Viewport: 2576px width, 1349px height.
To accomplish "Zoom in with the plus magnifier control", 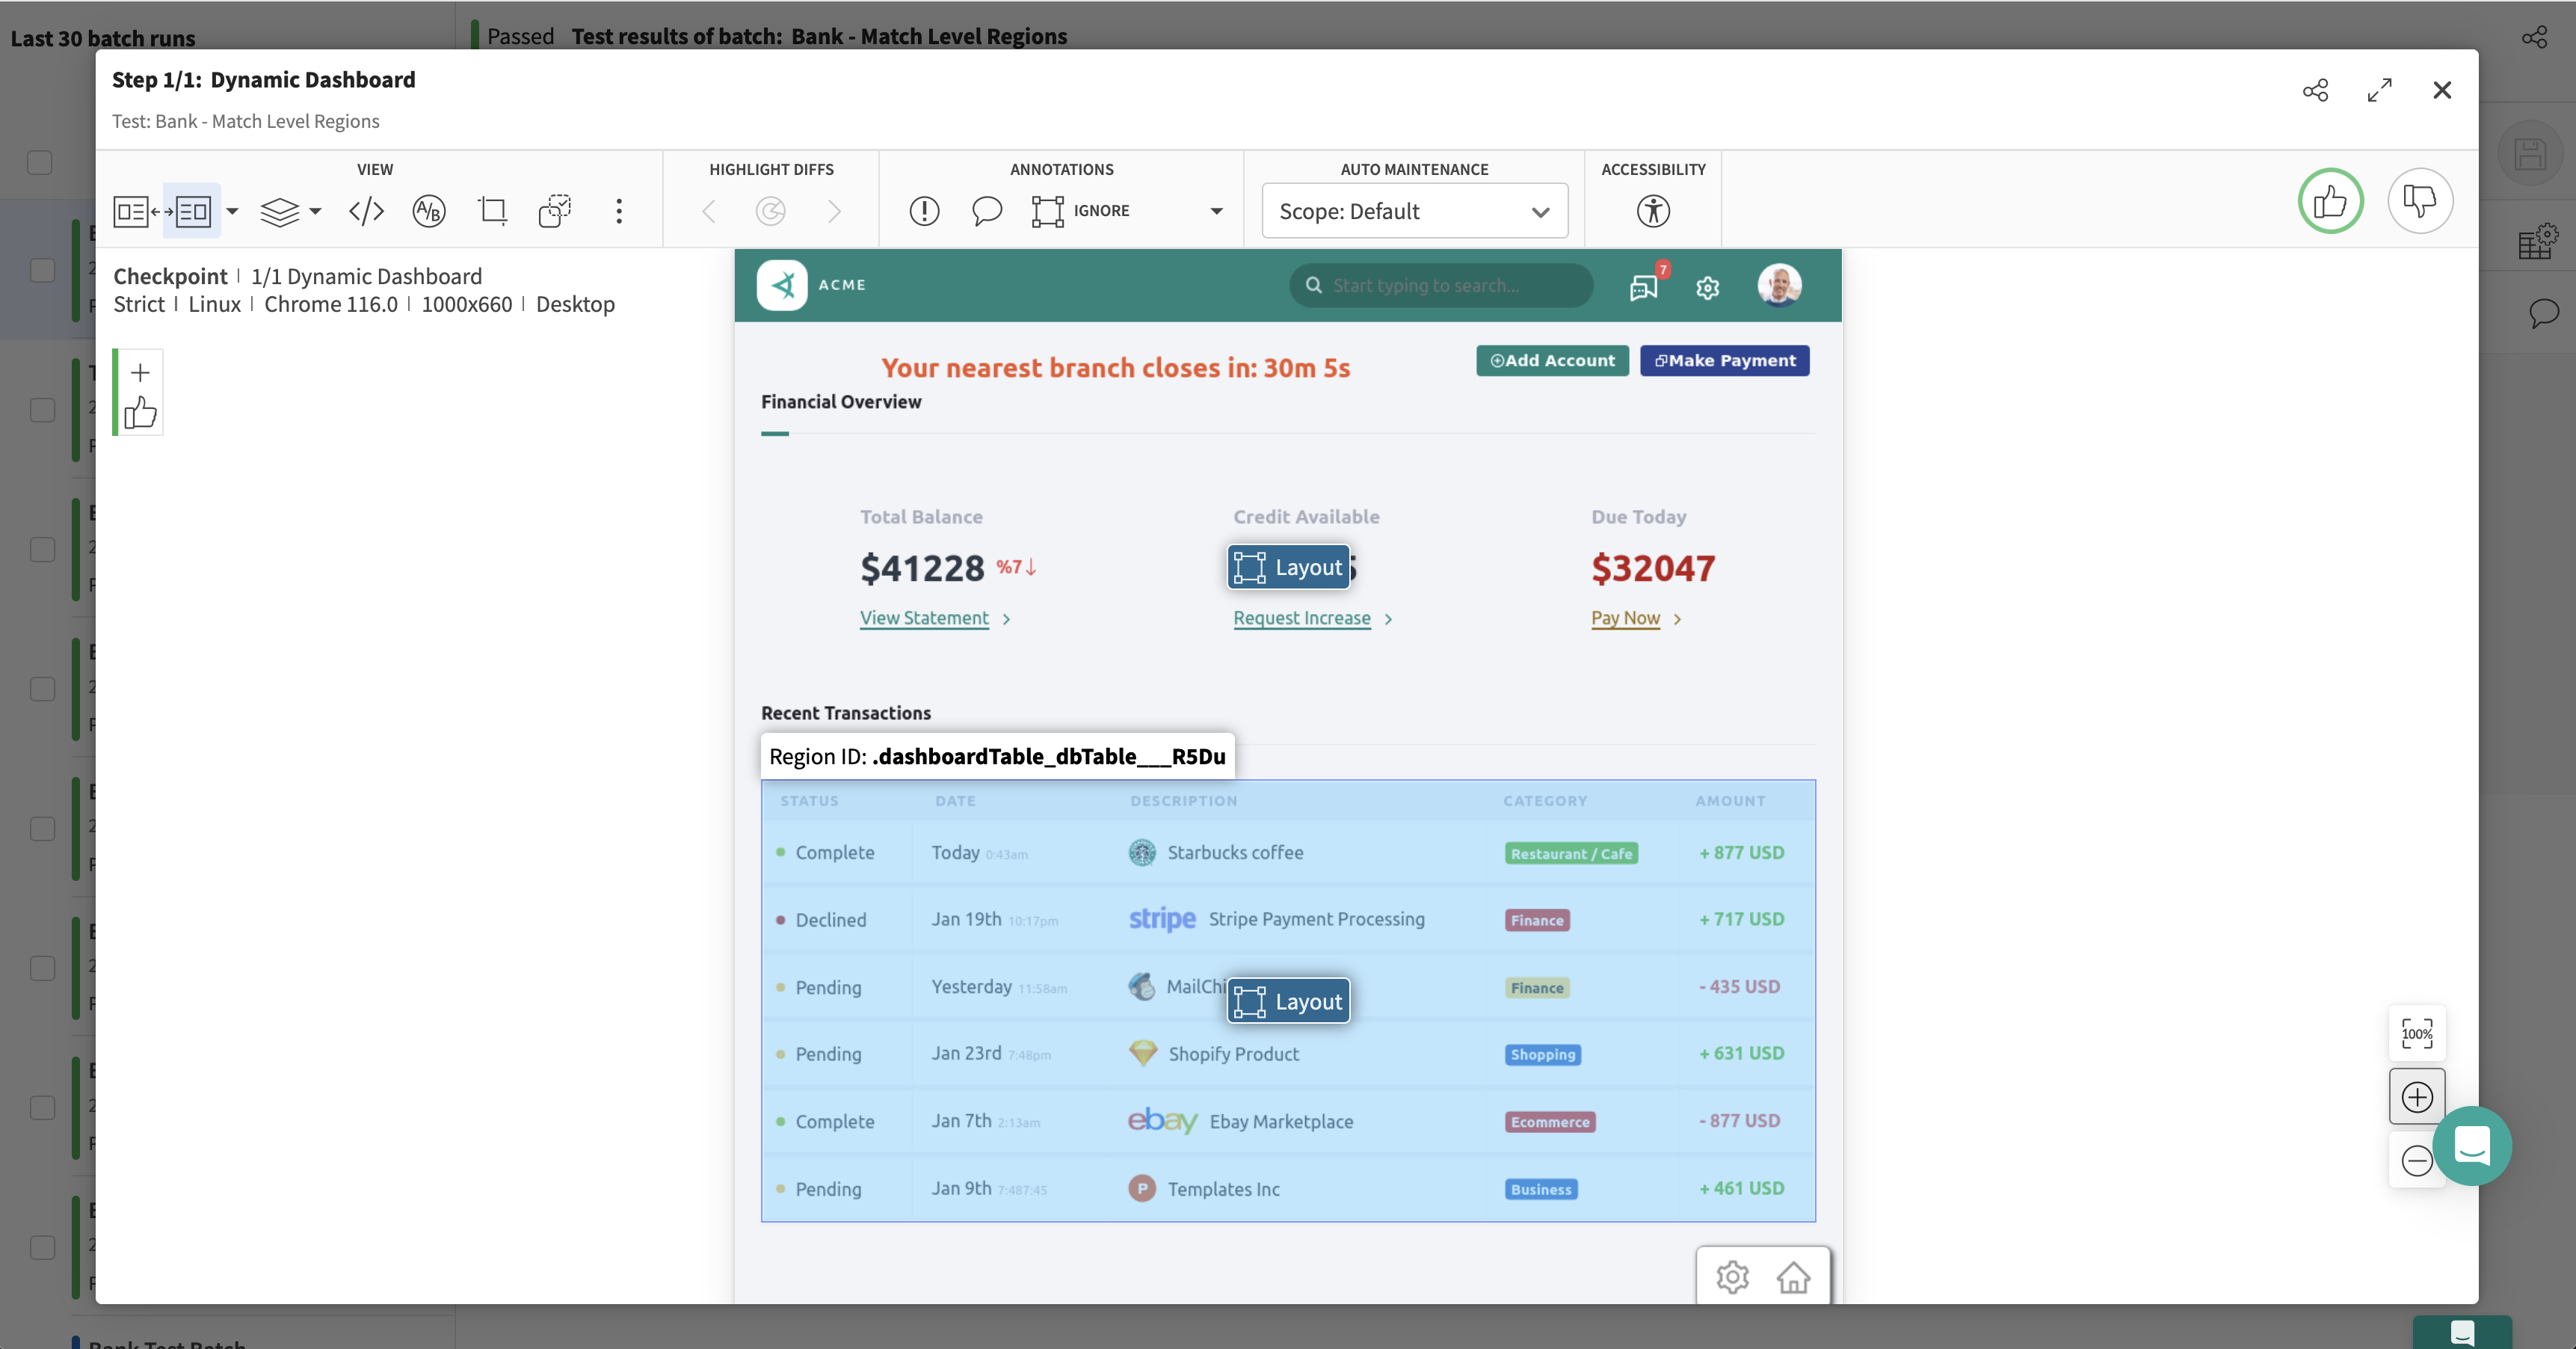I will pos(2416,1097).
